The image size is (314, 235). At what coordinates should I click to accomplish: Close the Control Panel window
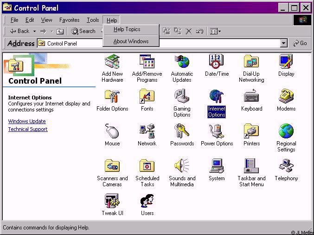pos(306,8)
